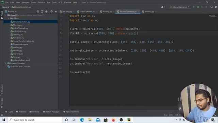
Task: Click CRLF line separator in status bar
Action: (x=171, y=115)
